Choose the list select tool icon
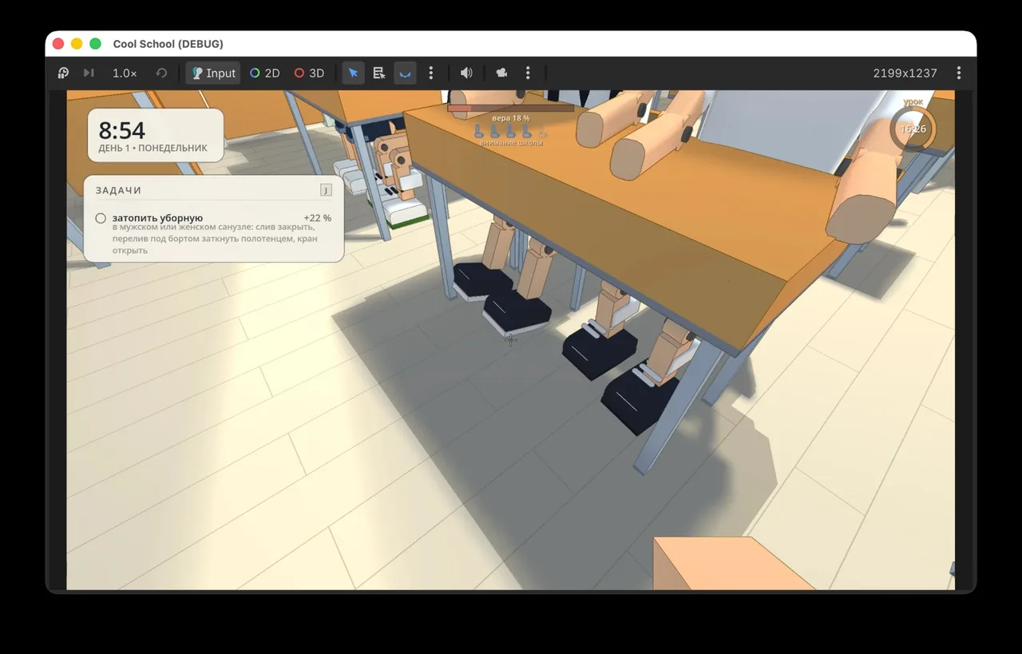The width and height of the screenshot is (1022, 654). pyautogui.click(x=379, y=73)
